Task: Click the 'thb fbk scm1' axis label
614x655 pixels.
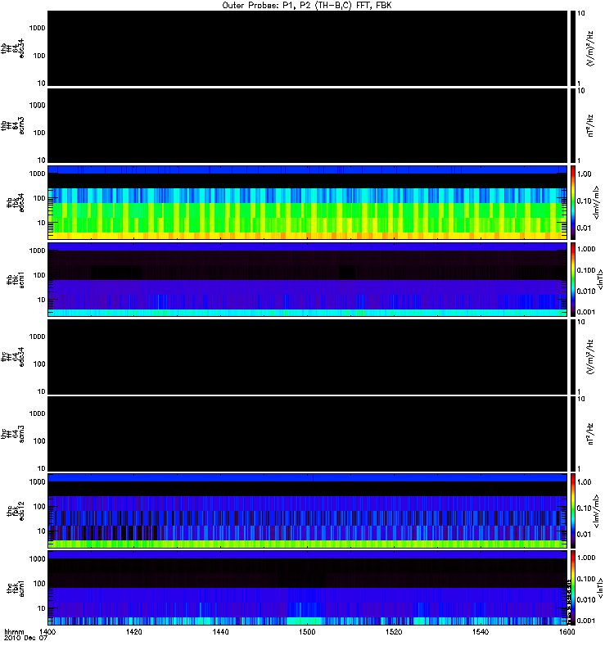Action: coord(16,280)
